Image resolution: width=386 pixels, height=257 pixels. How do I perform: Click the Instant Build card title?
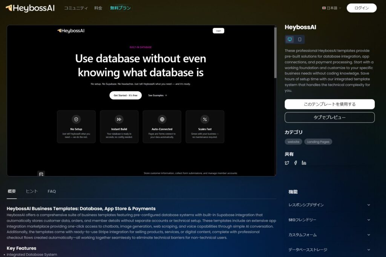119,129
